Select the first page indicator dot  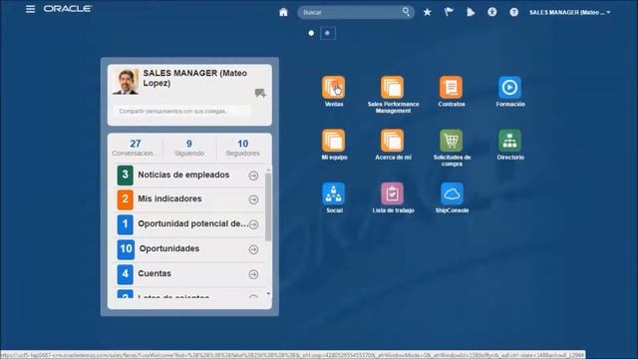coord(311,33)
